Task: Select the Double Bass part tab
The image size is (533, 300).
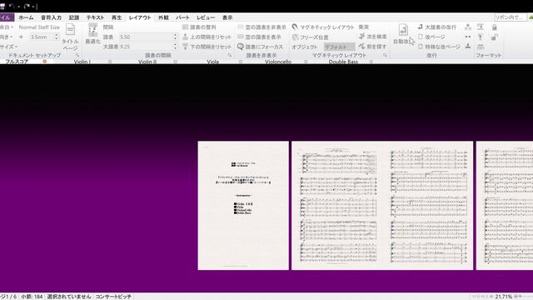Action: point(343,62)
